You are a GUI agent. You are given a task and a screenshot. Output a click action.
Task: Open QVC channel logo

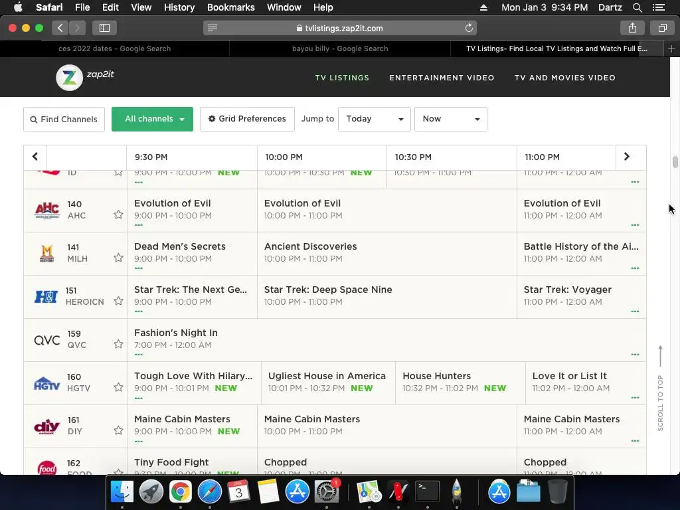[x=47, y=340]
